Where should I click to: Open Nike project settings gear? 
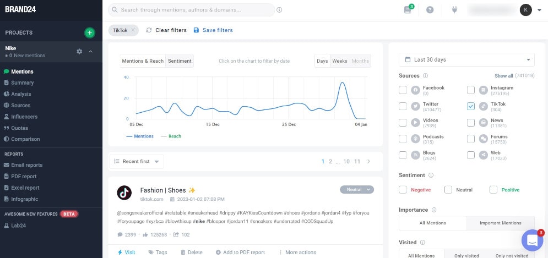79,51
